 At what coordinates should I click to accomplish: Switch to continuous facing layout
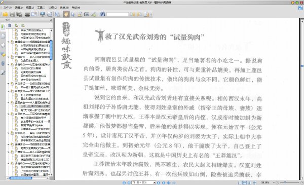point(254,182)
